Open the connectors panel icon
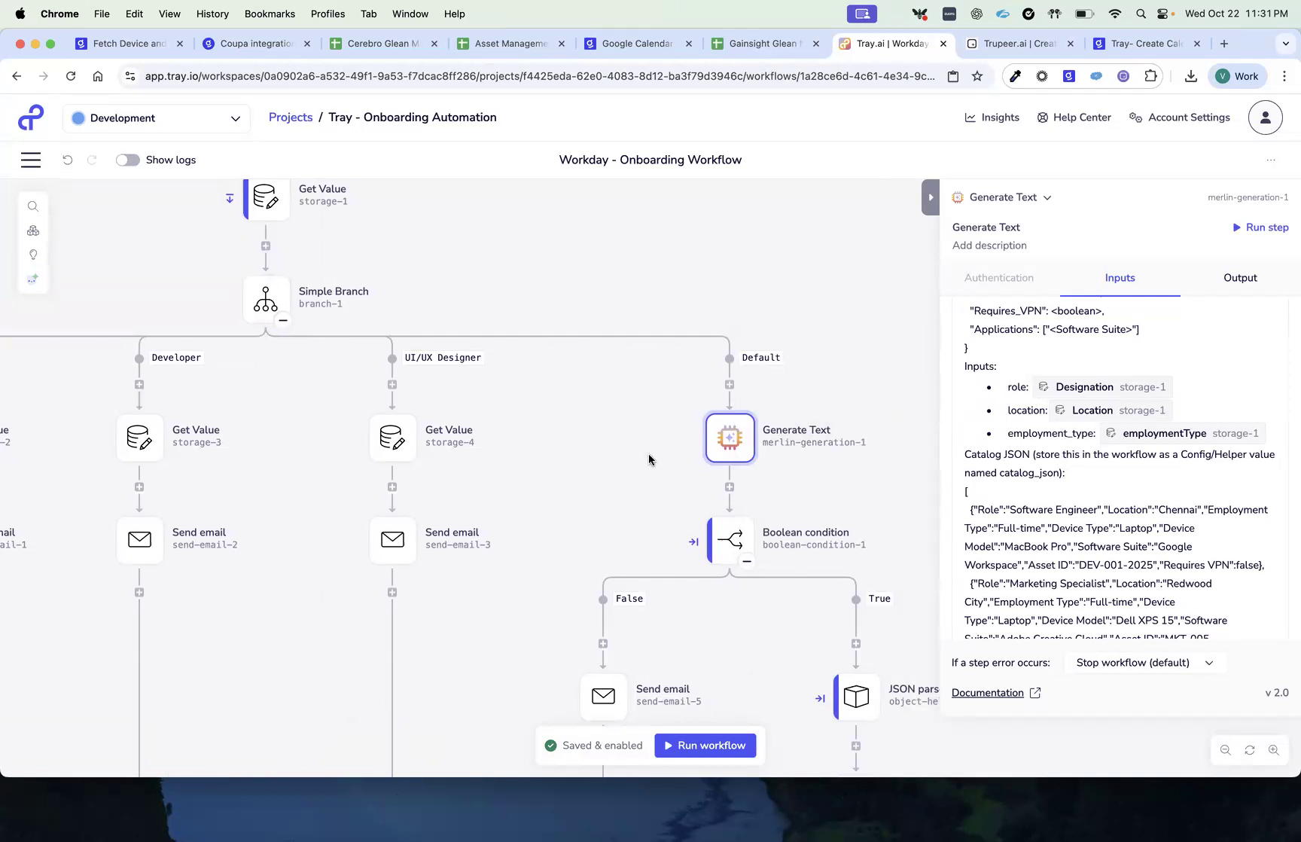This screenshot has height=842, width=1301. (33, 230)
